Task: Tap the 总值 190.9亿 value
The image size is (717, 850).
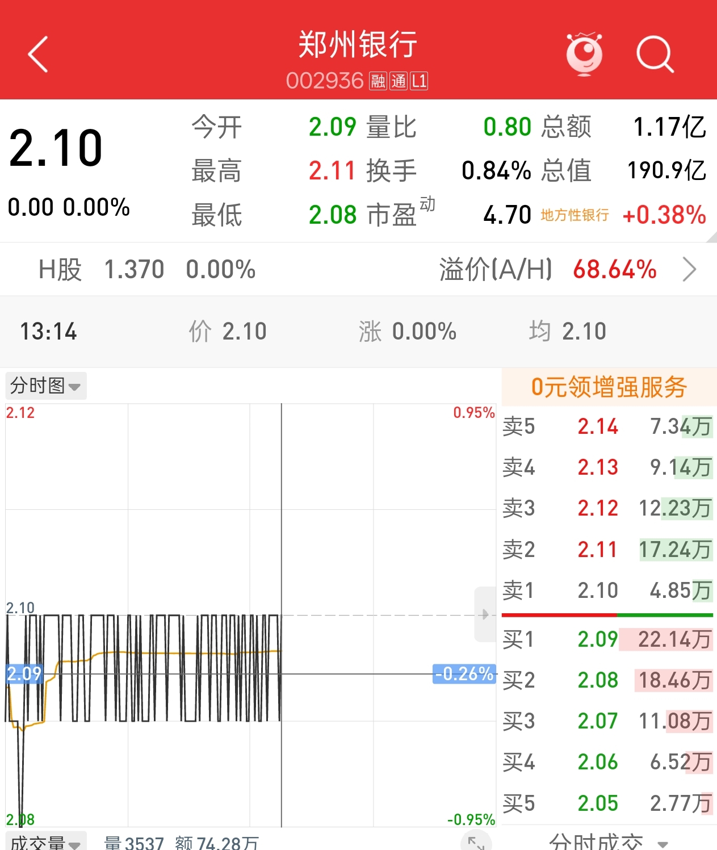Action: coord(667,170)
